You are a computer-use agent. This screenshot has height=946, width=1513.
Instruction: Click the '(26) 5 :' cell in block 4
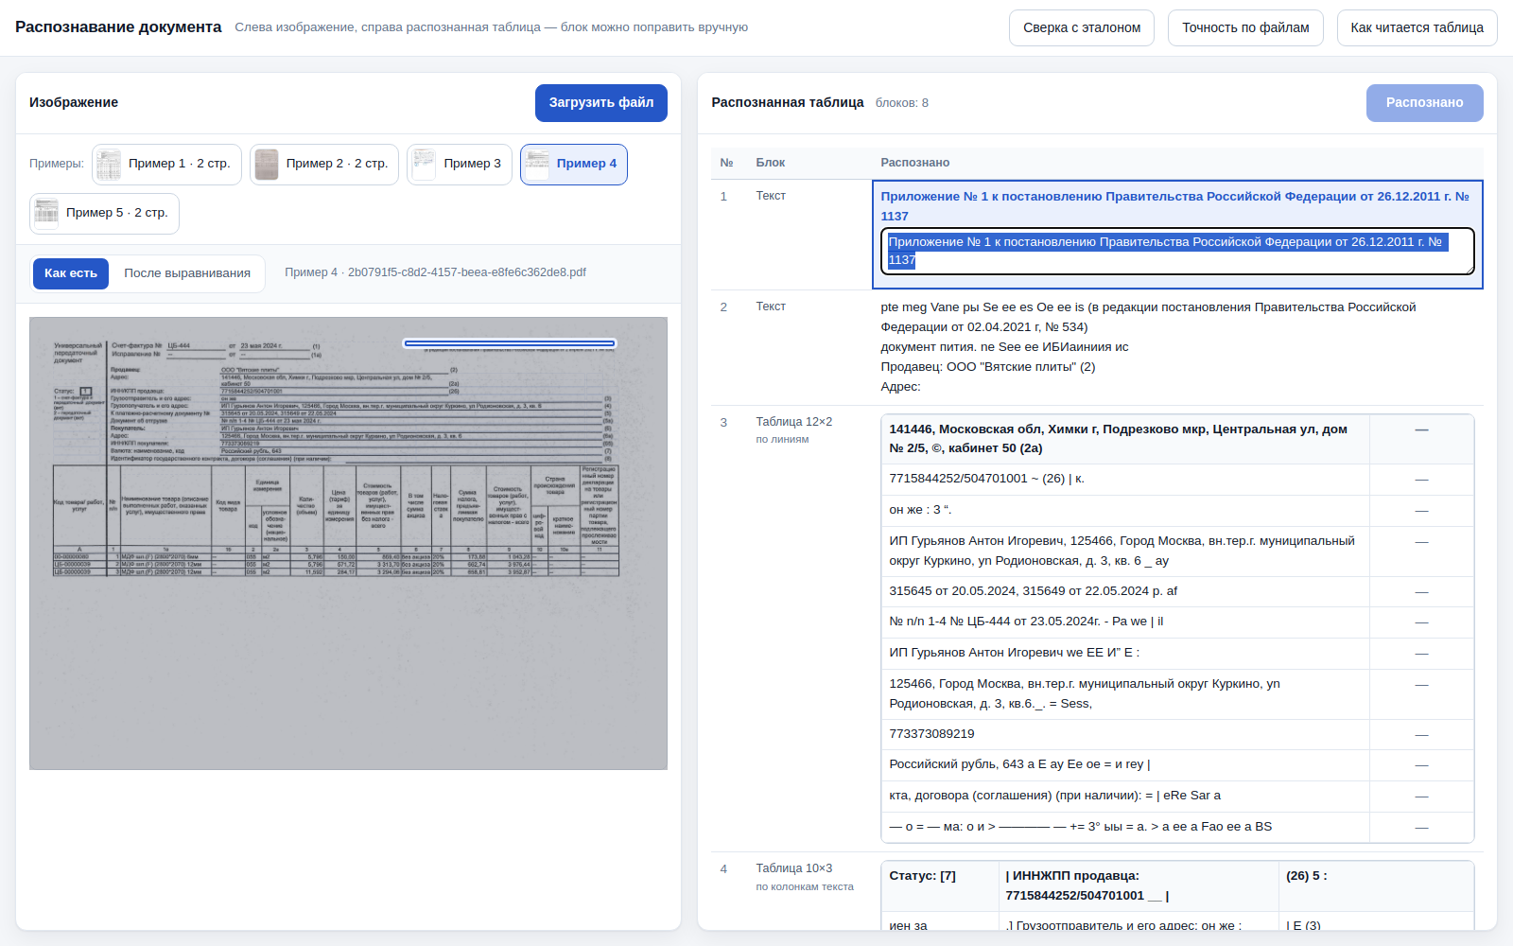point(1376,885)
